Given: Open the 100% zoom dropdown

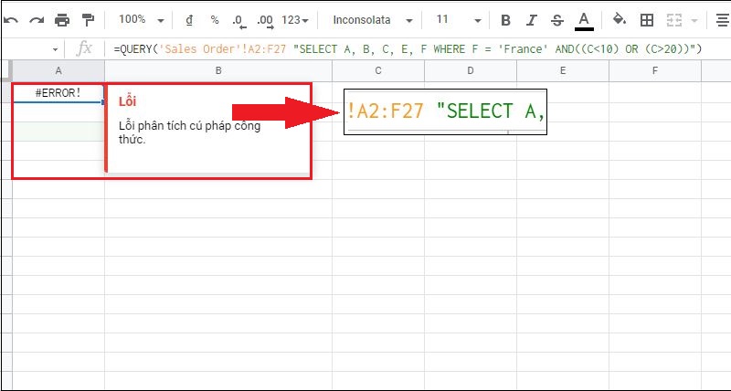Looking at the screenshot, I should [142, 19].
